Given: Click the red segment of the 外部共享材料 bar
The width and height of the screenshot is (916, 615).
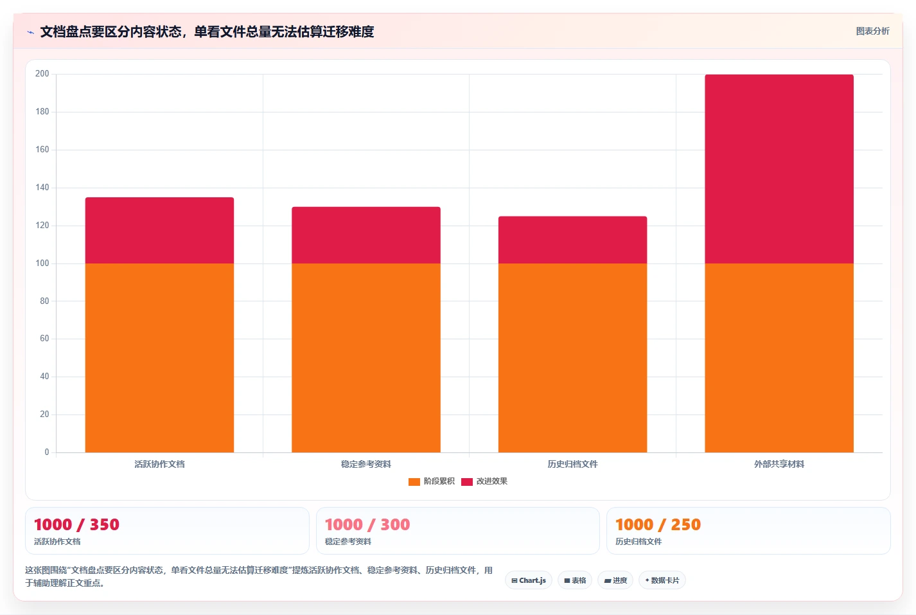Looking at the screenshot, I should click(x=779, y=169).
